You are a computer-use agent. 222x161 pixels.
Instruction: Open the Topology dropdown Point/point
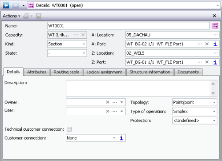(194, 102)
